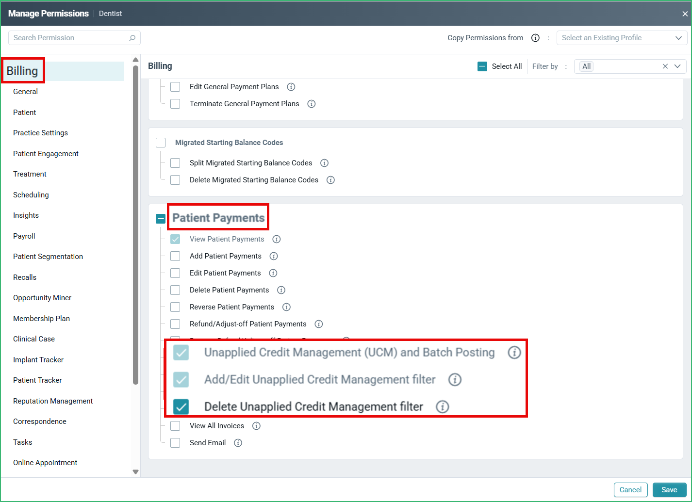Click the info icon beside Terminate General Payment Plans
The height and width of the screenshot is (502, 692).
point(312,104)
